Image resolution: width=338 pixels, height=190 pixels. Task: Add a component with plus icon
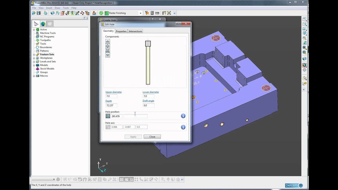[107, 46]
